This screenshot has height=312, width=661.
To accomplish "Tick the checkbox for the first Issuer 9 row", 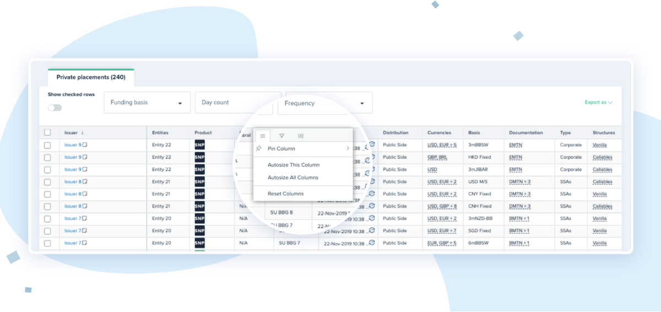I will coord(47,145).
